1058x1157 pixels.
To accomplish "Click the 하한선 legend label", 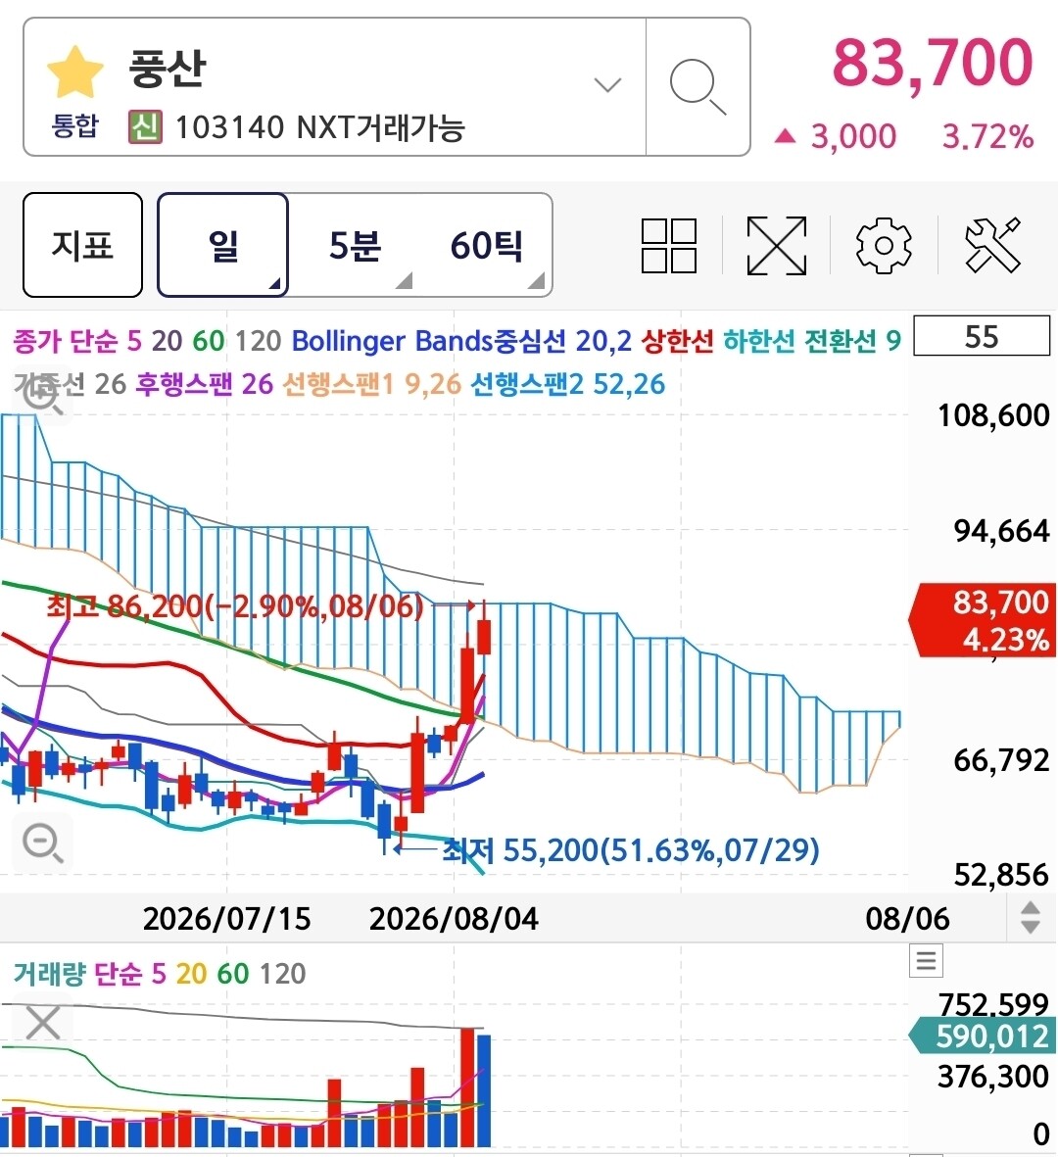I will pos(758,341).
